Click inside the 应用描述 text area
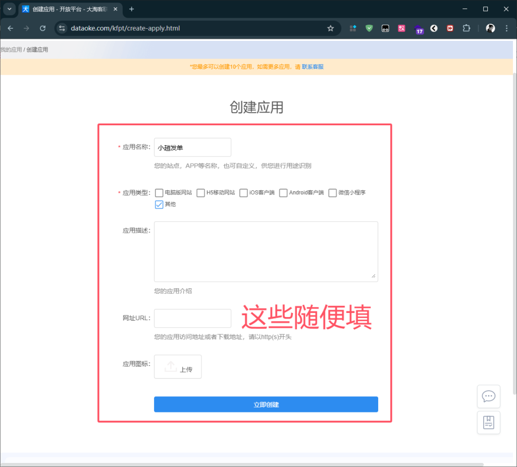The image size is (517, 467). [x=266, y=251]
